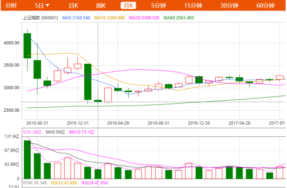The height and width of the screenshot is (188, 287).
Task: Click the 43.98亿 volume axis label
Action: coord(11,164)
